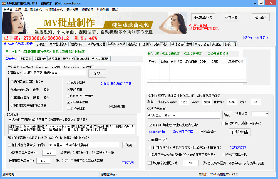Click the app icon in the title bar
This screenshot has width=278, height=179.
(4, 3)
